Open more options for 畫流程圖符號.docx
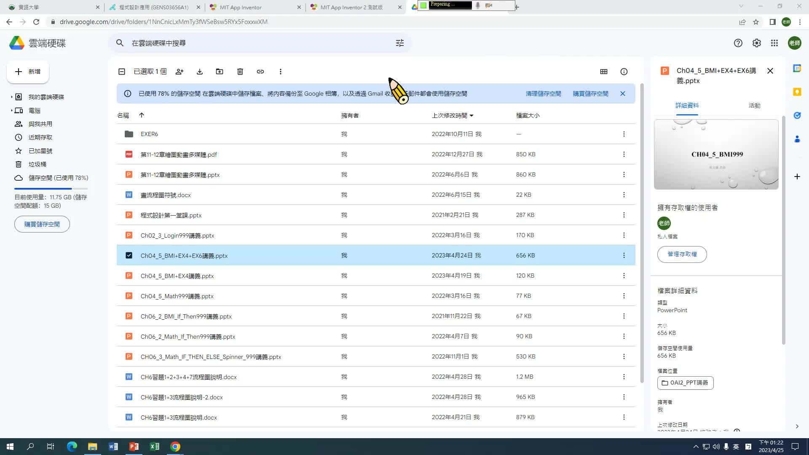The width and height of the screenshot is (809, 455). point(624,195)
